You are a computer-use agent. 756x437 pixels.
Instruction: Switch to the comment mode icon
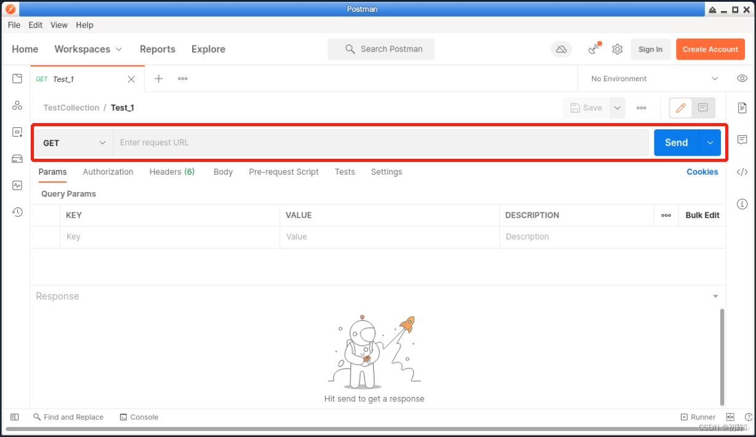pos(703,108)
